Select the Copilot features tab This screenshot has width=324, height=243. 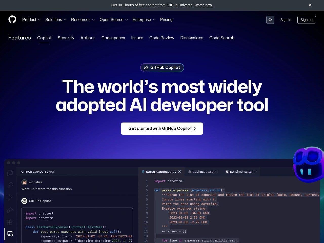[x=44, y=38]
